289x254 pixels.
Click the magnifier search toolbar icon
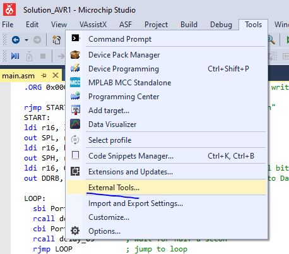point(271,40)
